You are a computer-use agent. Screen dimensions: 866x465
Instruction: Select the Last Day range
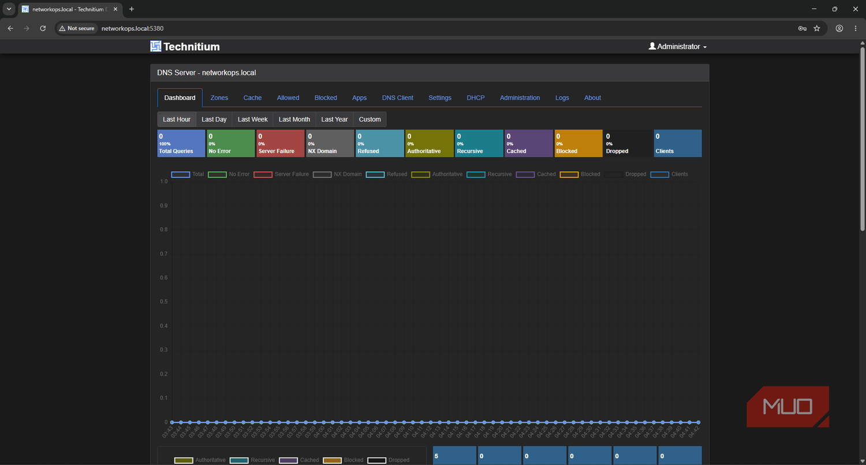click(214, 119)
